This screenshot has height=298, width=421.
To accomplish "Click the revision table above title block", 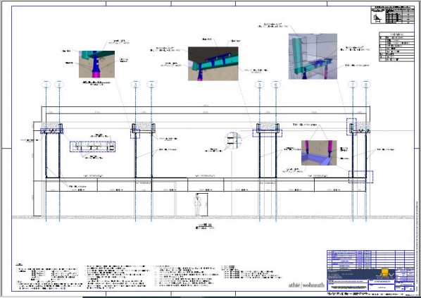I will tap(370, 259).
